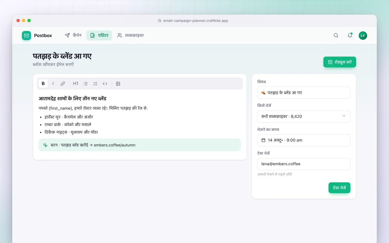Open search from the top bar
This screenshot has height=243, width=389.
tap(336, 36)
